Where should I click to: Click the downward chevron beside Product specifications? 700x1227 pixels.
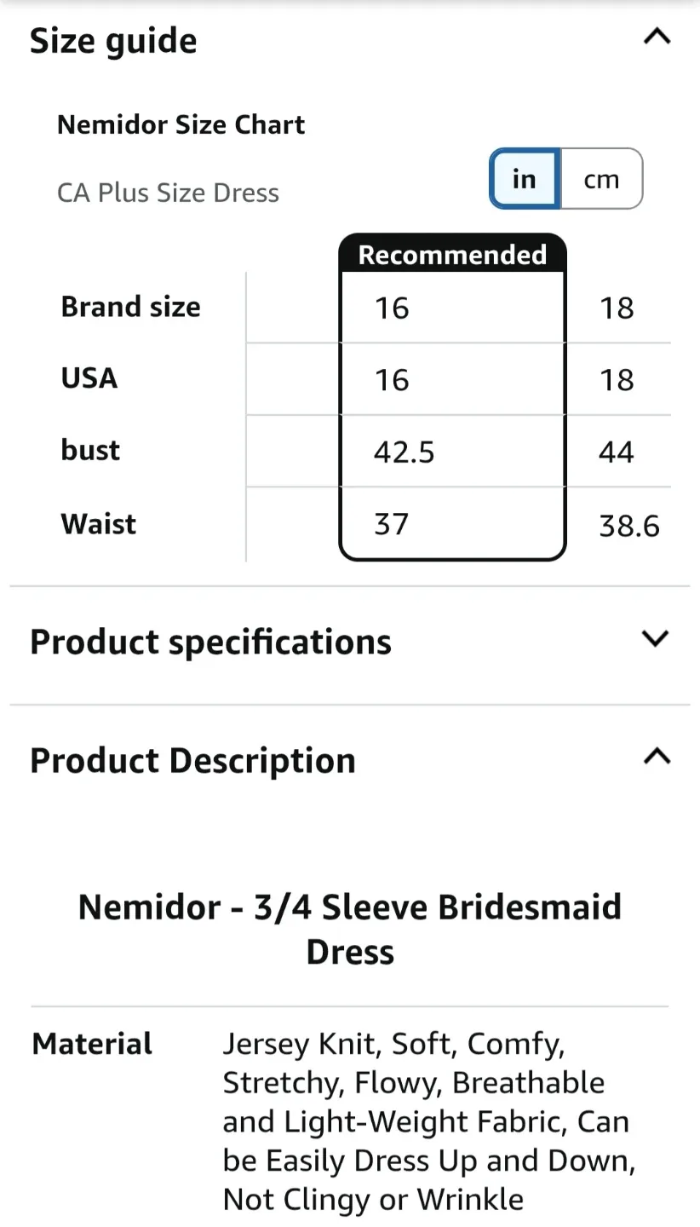click(654, 638)
